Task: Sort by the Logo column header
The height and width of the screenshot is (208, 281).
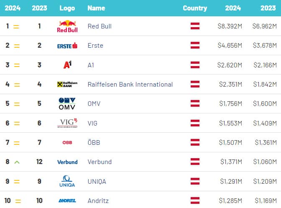Action: point(67,8)
